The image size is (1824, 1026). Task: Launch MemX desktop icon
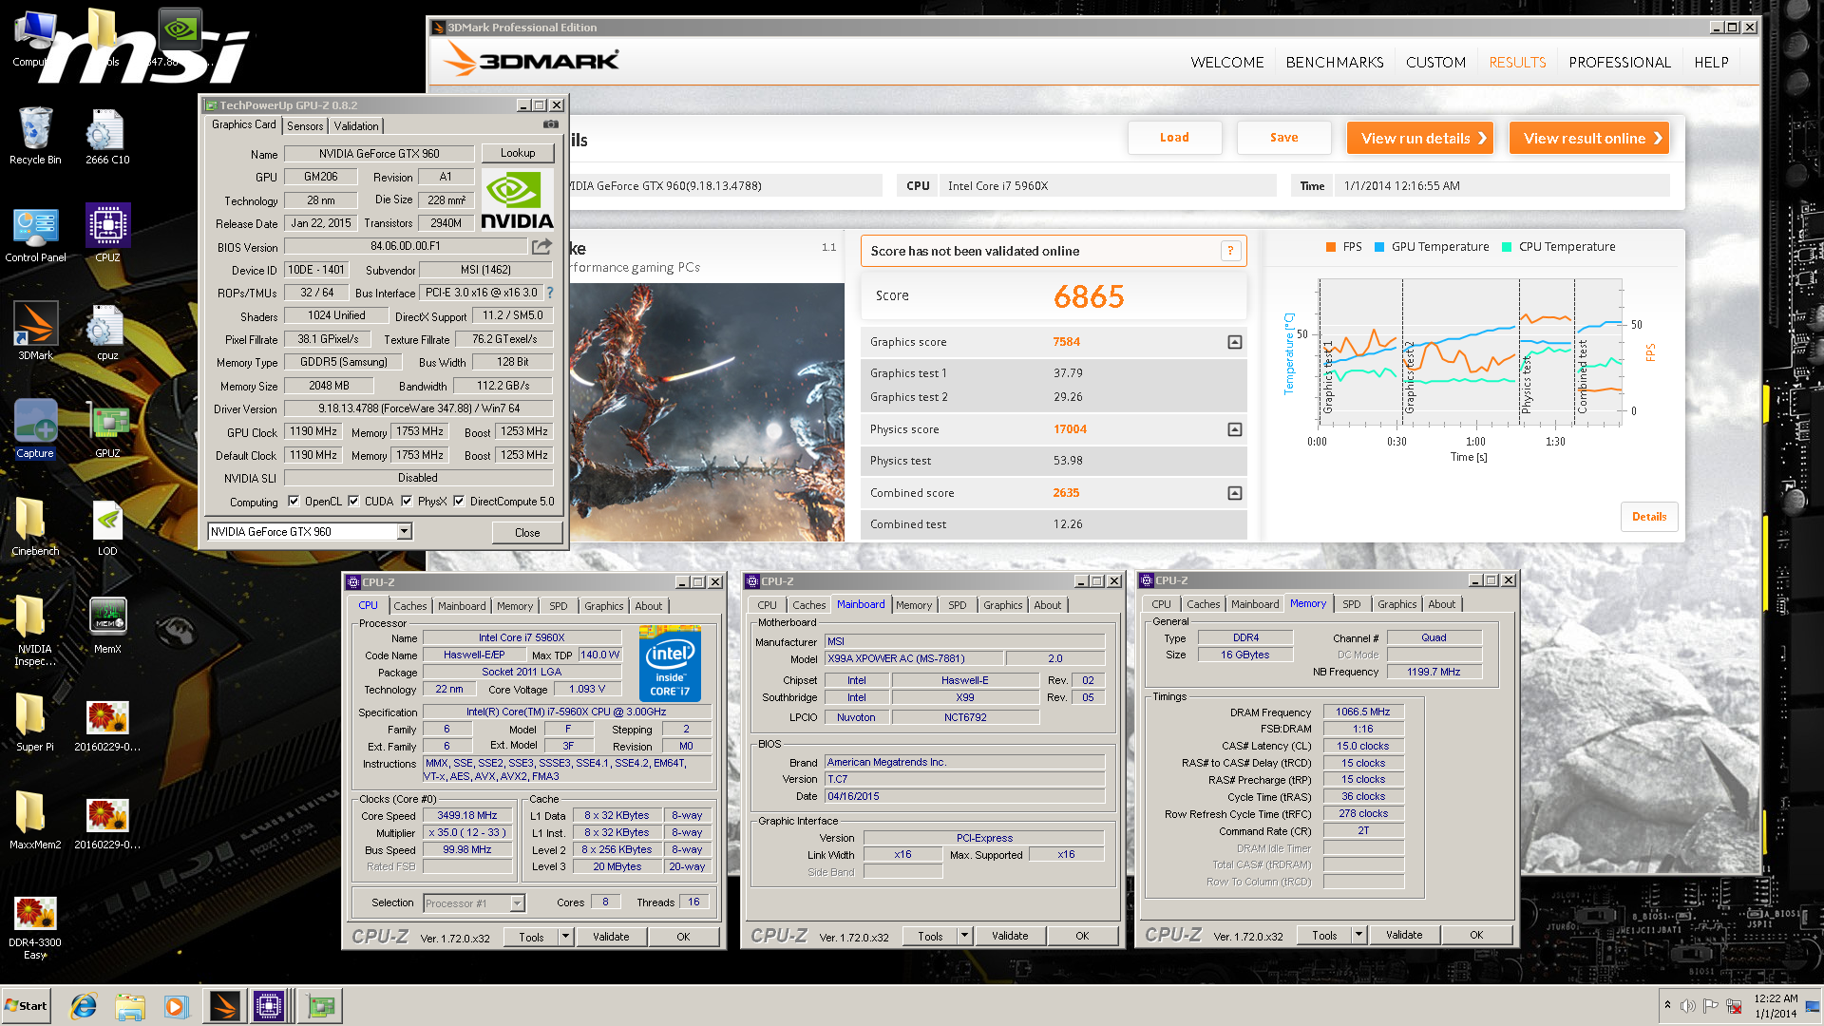pos(107,625)
